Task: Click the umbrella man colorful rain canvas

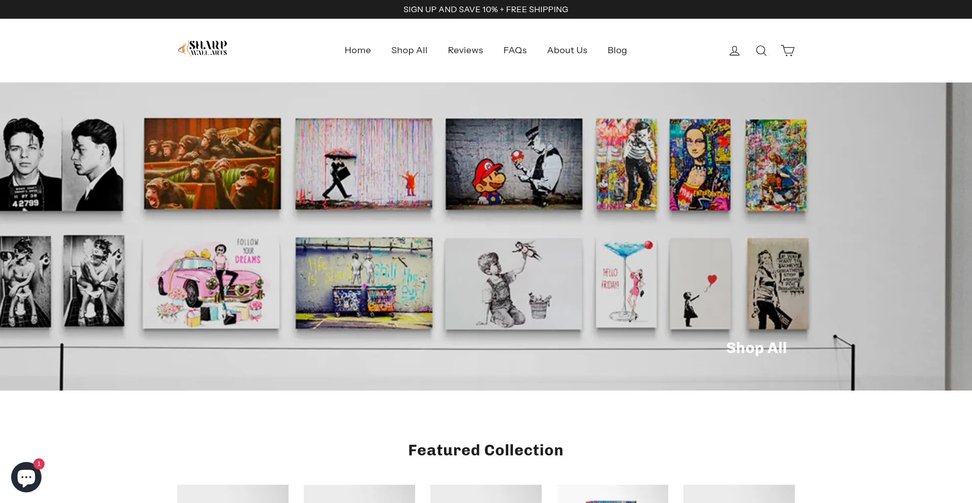Action: pyautogui.click(x=364, y=164)
